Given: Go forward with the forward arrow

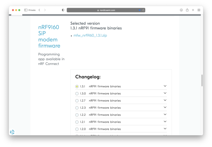Looking at the screenshot, I should 45,10.
